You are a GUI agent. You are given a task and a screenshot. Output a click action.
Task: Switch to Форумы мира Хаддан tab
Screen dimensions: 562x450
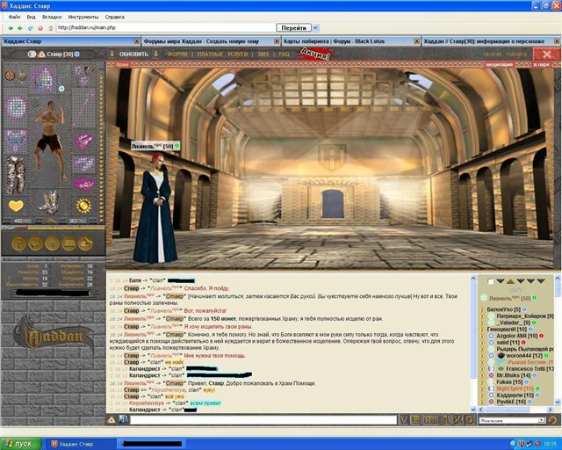(211, 41)
